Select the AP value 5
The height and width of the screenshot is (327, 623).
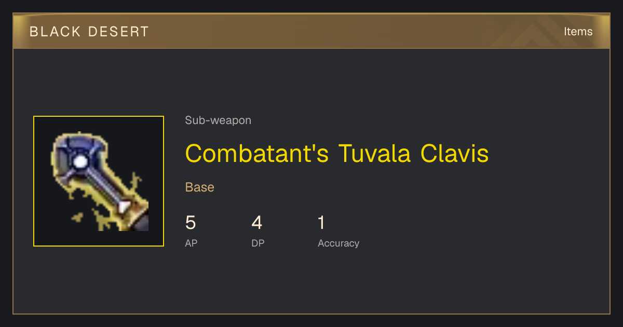point(191,223)
